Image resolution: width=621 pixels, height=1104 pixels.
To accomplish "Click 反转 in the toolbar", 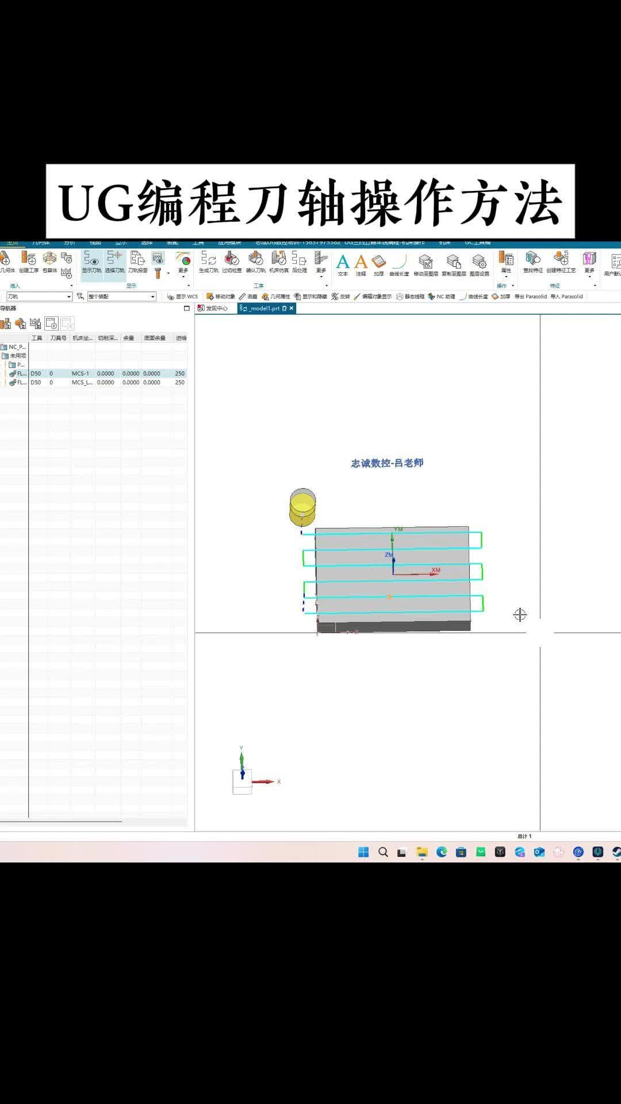I will pyautogui.click(x=341, y=297).
